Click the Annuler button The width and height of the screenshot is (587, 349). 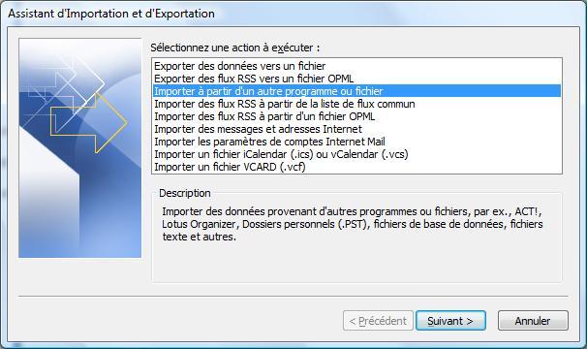click(533, 321)
